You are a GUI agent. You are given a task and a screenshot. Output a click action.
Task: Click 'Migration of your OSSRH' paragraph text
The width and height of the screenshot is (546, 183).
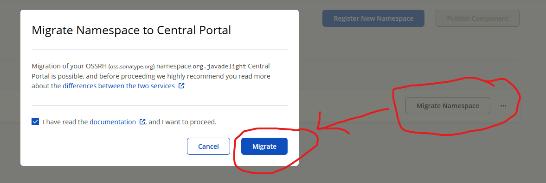(69, 66)
